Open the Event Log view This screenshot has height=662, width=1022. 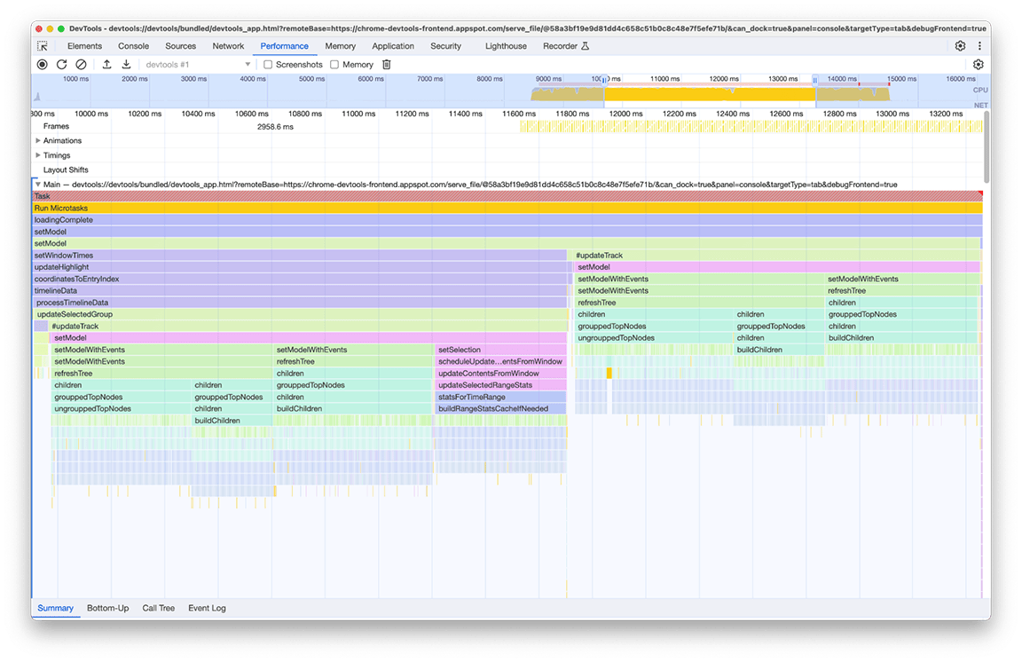coord(206,608)
